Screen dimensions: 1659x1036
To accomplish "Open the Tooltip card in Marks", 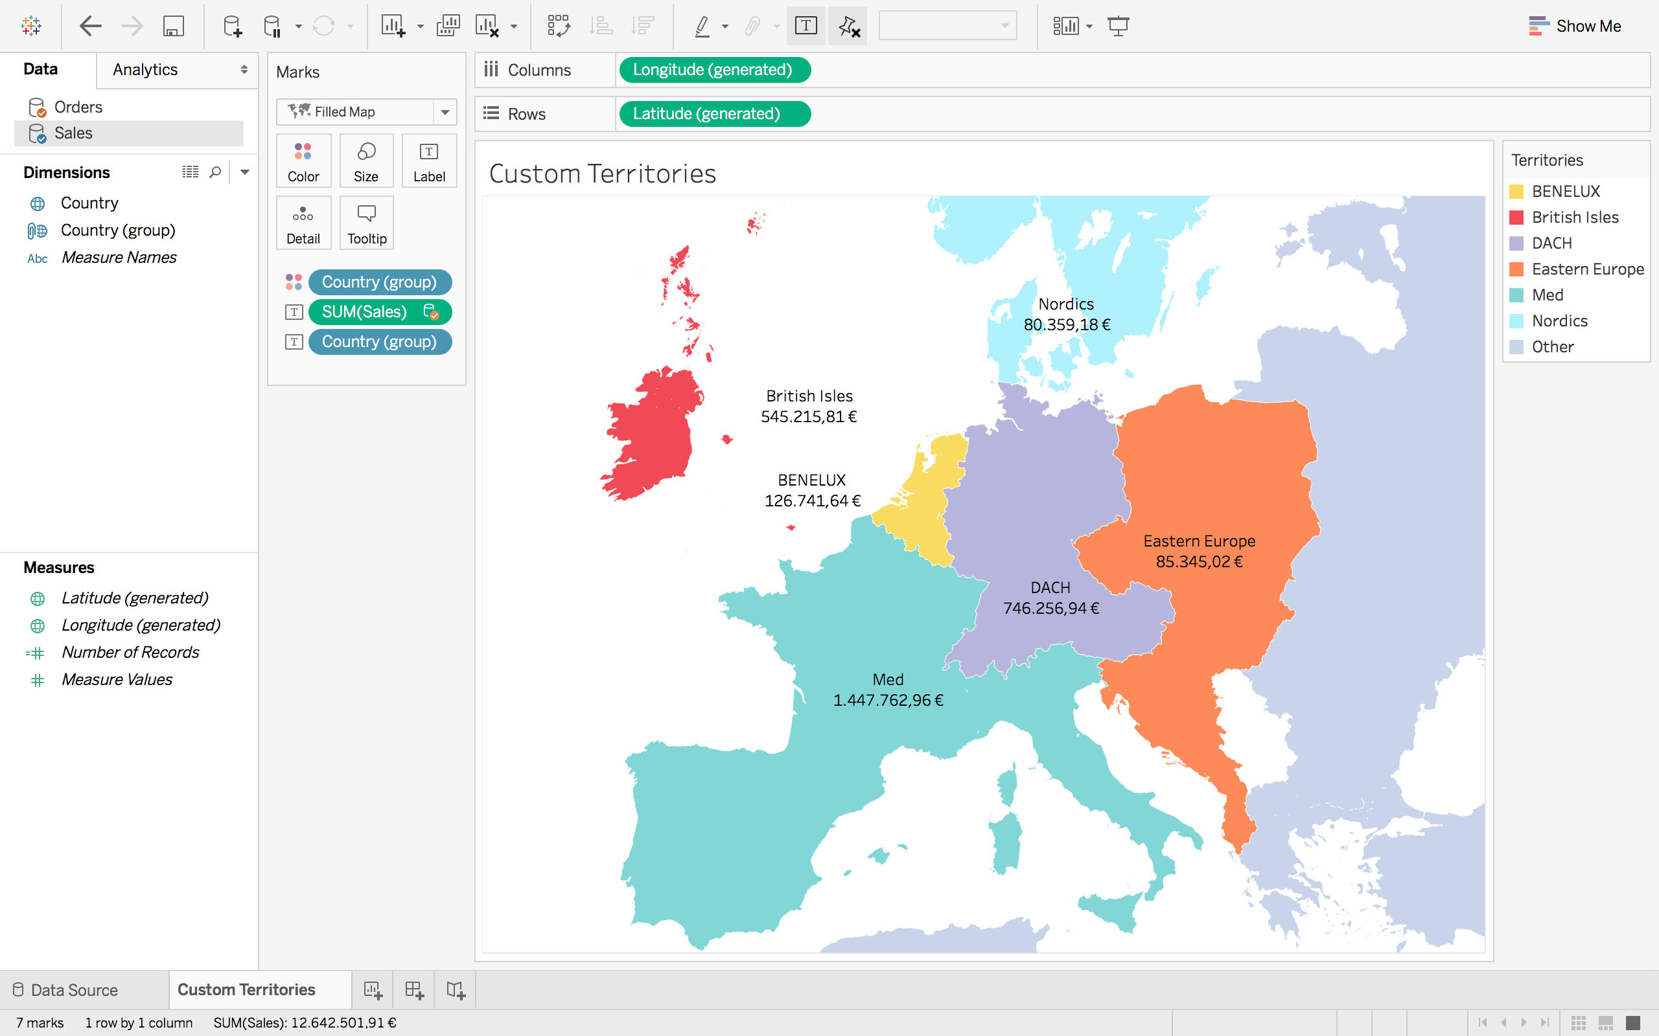I will pos(367,223).
